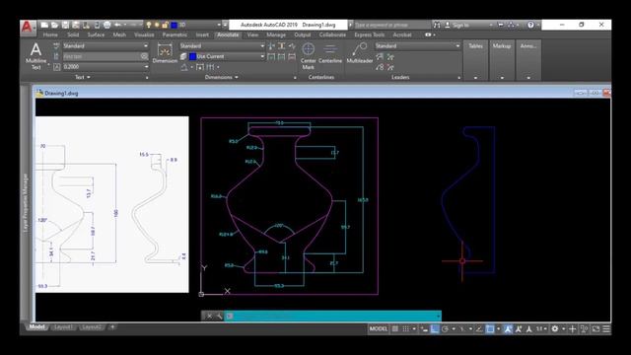
Task: Switch to the Layout2 tab
Action: (92, 326)
